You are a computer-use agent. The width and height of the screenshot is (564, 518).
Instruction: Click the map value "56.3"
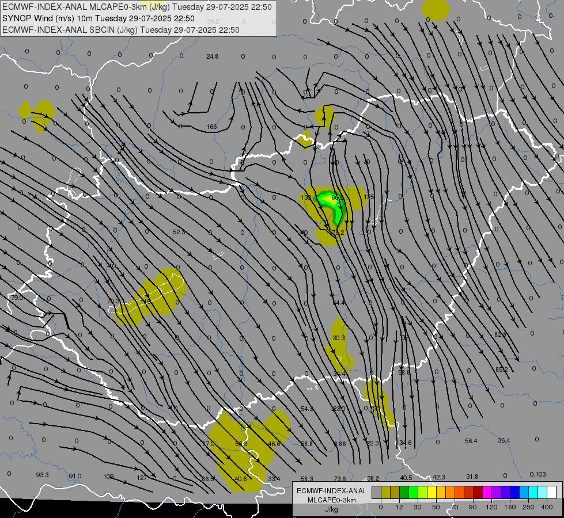point(241,444)
